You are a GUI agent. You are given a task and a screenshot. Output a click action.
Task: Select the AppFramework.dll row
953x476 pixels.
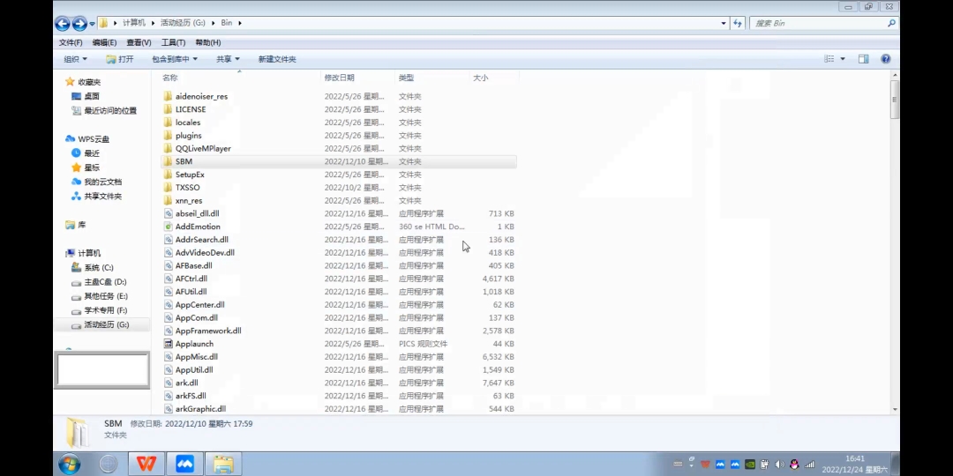pyautogui.click(x=339, y=331)
